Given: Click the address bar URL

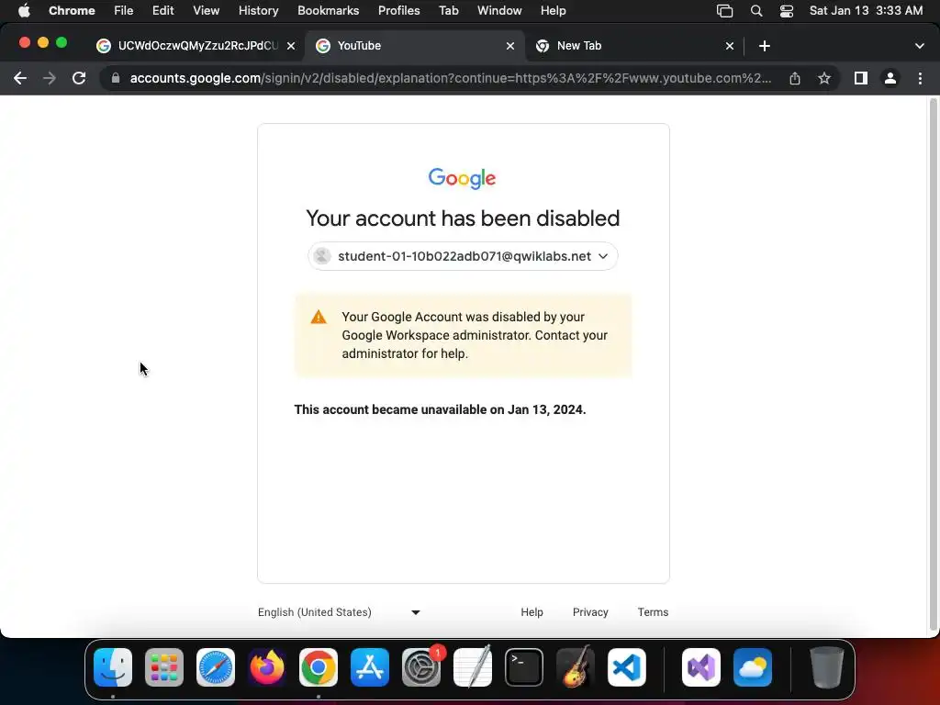Looking at the screenshot, I should pyautogui.click(x=450, y=78).
